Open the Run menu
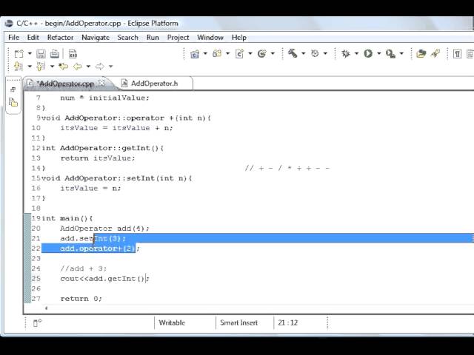 click(153, 38)
